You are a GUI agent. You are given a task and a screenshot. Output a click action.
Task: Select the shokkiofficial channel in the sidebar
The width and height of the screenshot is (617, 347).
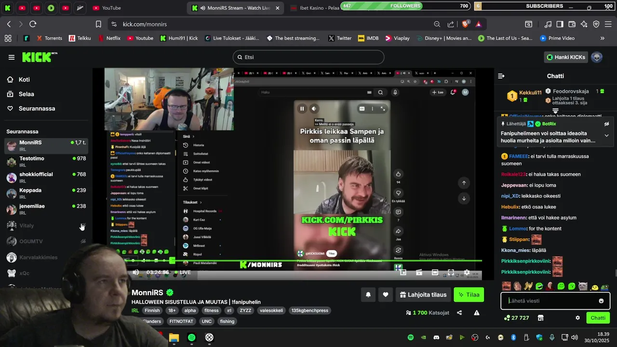click(x=46, y=177)
